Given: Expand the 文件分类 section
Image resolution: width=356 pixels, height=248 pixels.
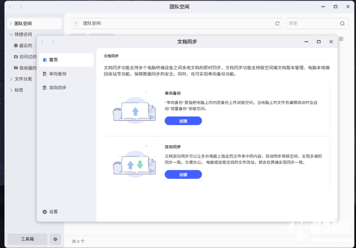Looking at the screenshot, I should click(11, 79).
